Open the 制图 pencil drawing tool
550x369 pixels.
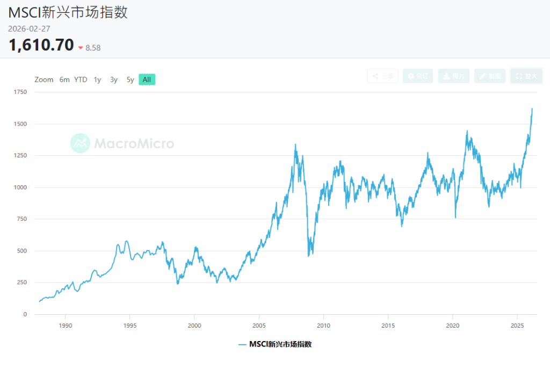pyautogui.click(x=489, y=76)
